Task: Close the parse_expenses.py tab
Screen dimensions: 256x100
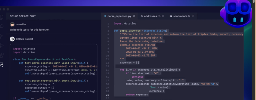Action: click(134, 16)
